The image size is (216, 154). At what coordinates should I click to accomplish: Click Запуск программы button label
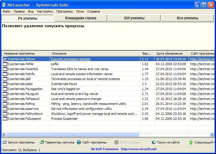coord(21,142)
